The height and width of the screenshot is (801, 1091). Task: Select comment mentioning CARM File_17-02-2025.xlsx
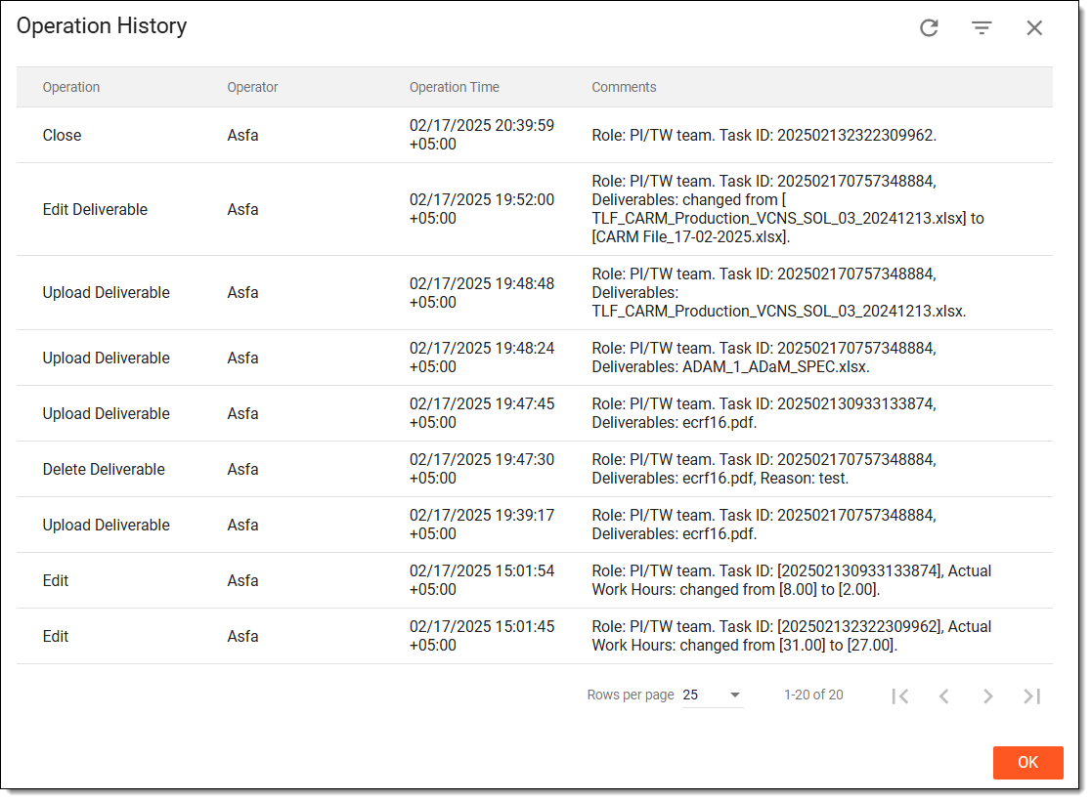pos(788,209)
